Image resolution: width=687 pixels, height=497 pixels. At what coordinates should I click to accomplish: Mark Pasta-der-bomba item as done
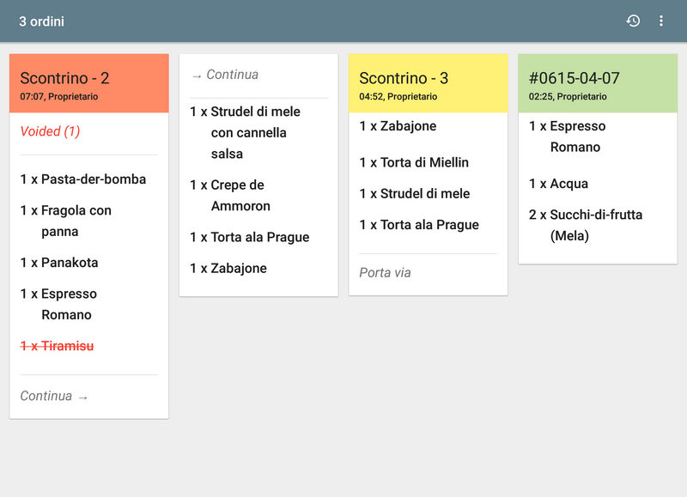pyautogui.click(x=83, y=179)
